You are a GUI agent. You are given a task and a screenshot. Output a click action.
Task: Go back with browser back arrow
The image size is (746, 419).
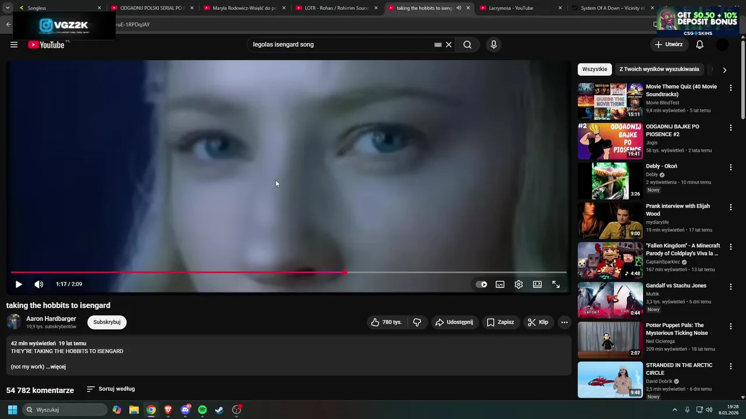(x=8, y=24)
